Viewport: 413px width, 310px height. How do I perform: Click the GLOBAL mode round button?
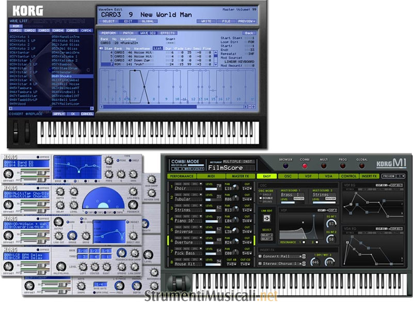coord(362,166)
